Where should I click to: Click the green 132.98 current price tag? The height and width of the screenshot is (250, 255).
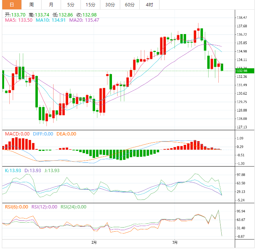coord(245,71)
